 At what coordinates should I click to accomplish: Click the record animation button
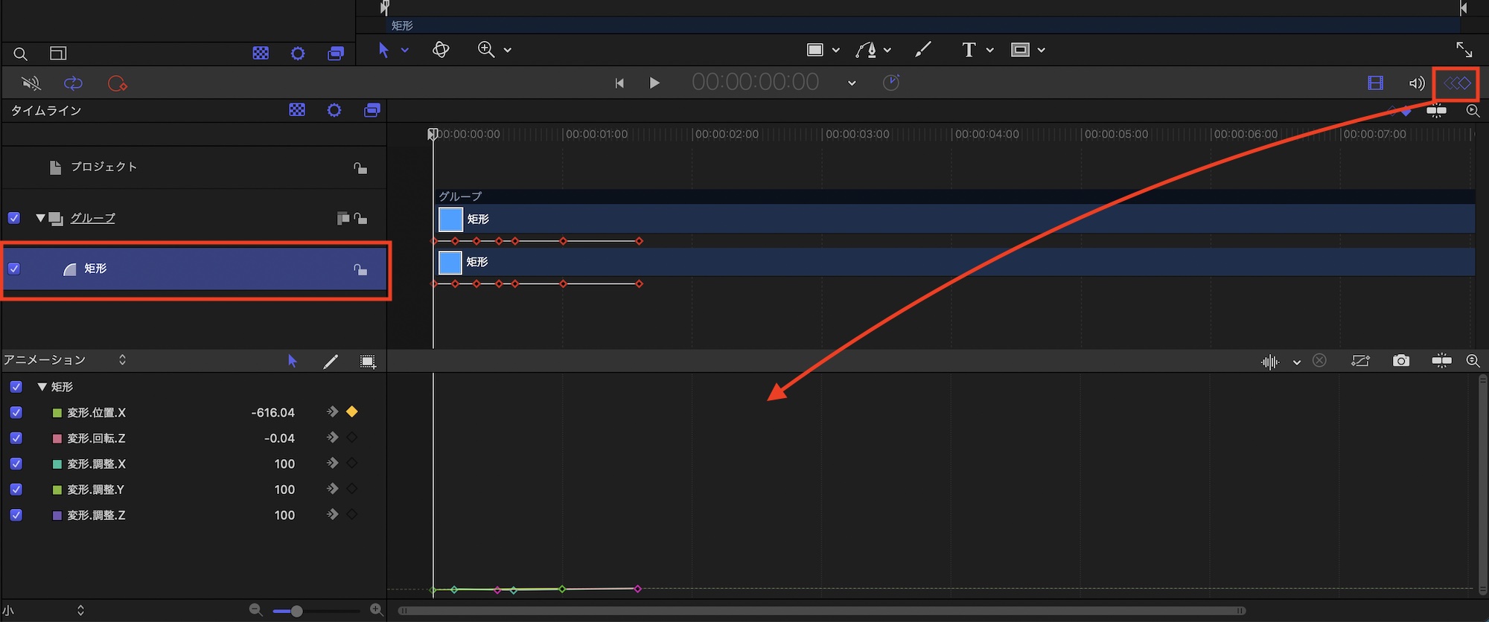click(118, 83)
